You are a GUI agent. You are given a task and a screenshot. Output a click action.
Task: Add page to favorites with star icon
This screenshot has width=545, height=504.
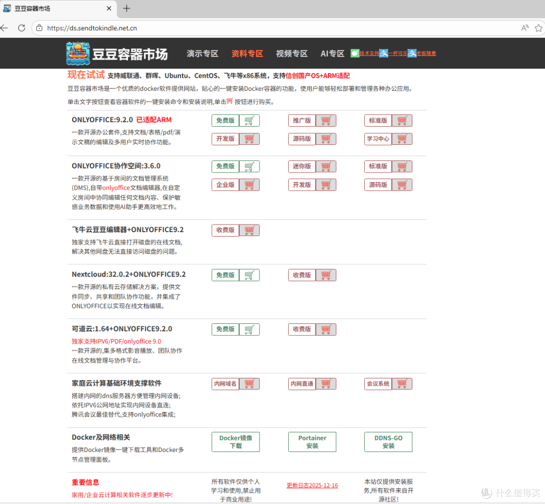[538, 28]
